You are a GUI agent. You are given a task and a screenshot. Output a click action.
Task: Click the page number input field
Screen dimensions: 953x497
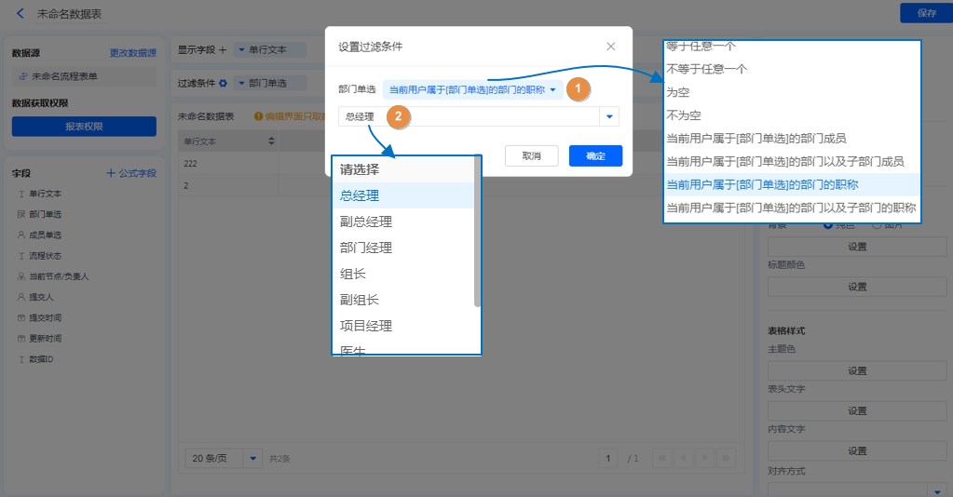pyautogui.click(x=608, y=458)
